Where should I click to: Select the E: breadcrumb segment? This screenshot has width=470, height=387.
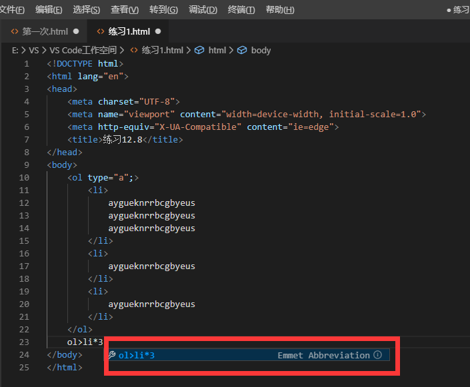(x=15, y=51)
